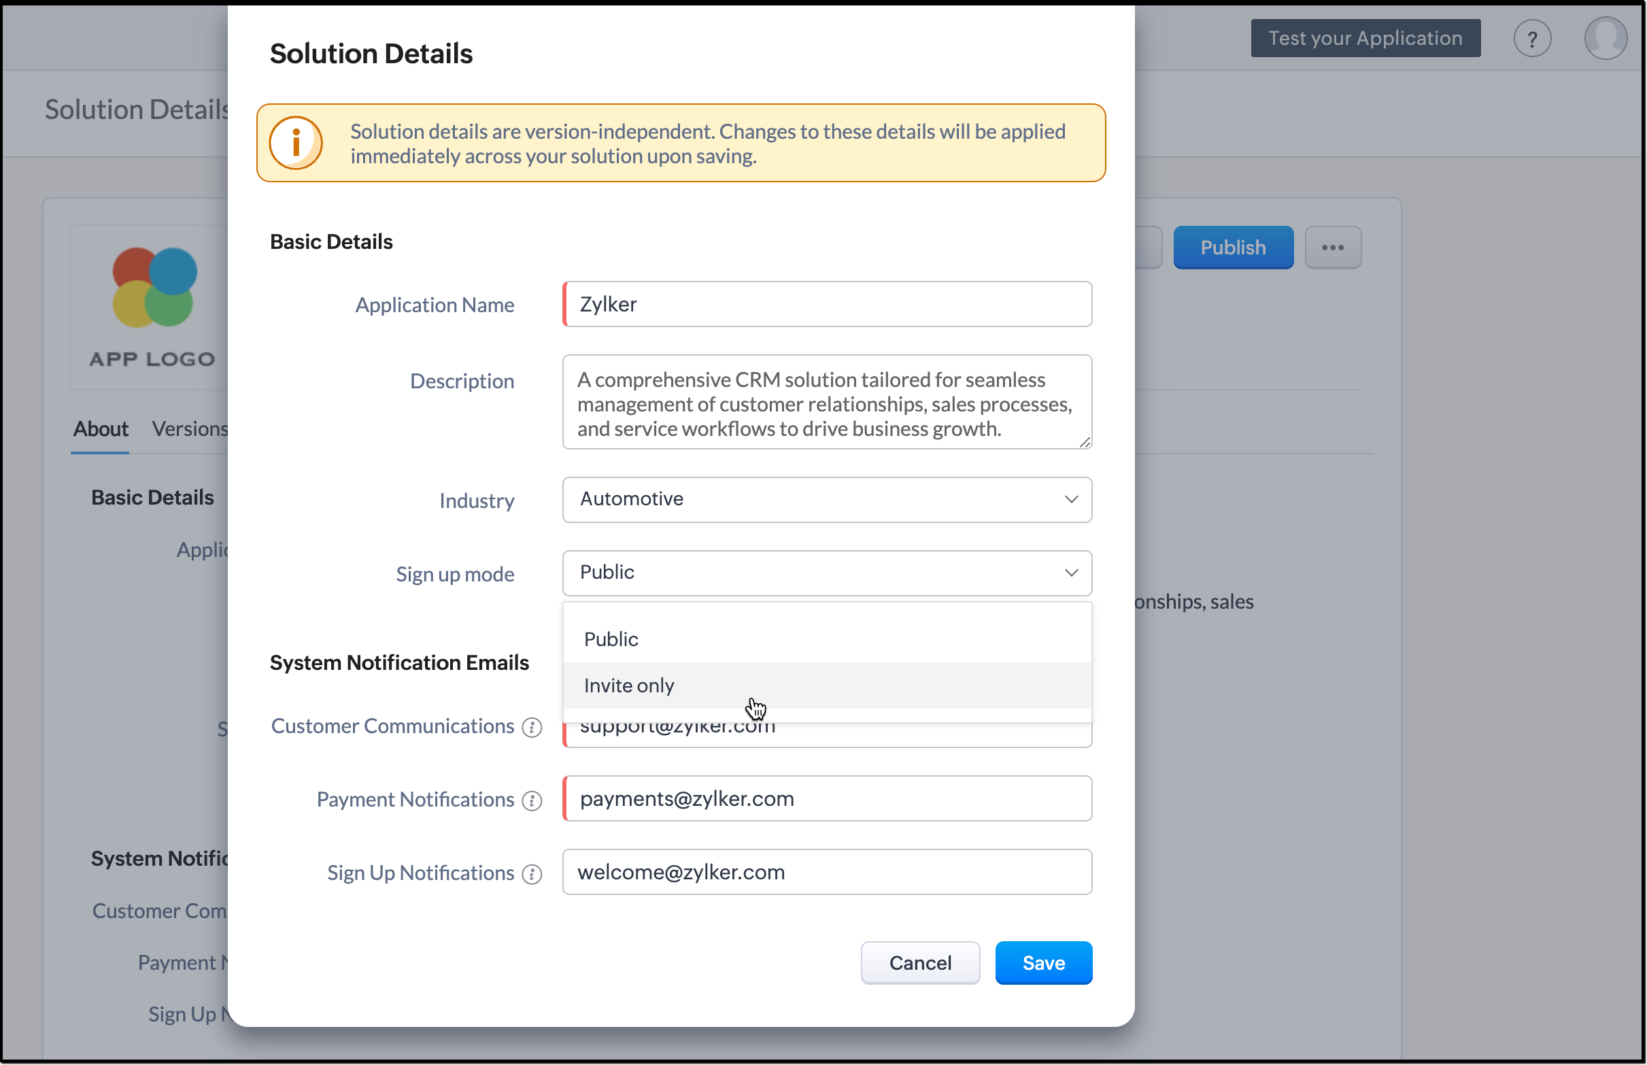The width and height of the screenshot is (1647, 1065).
Task: Click Test your Application button
Action: [x=1365, y=39]
